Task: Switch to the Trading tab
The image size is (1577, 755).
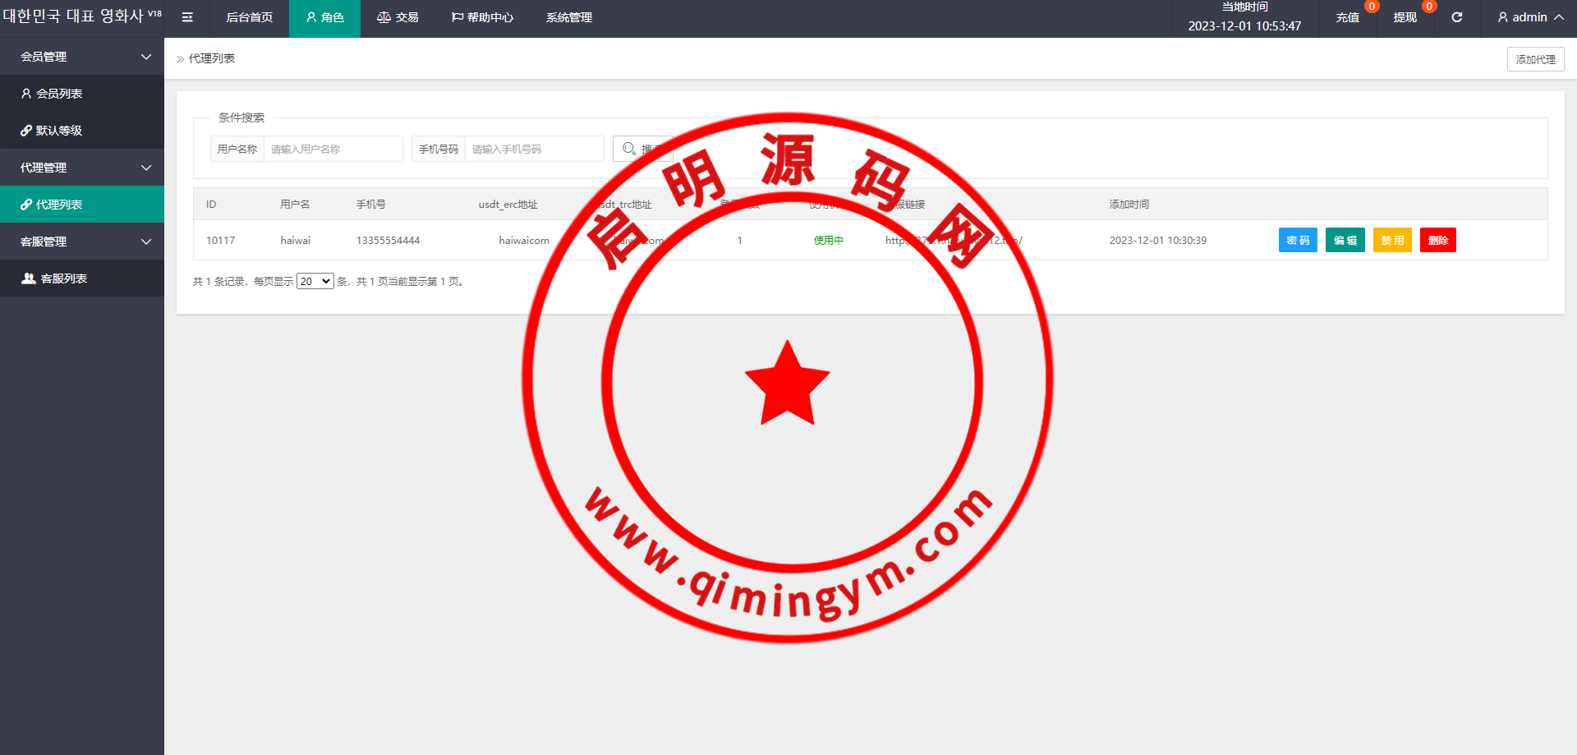Action: coord(398,17)
